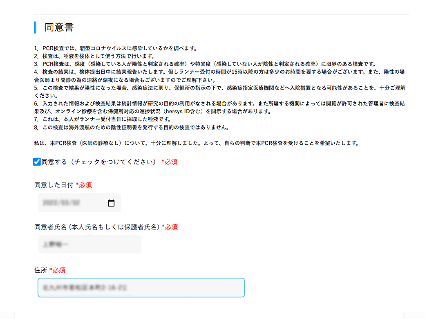
Task: Click the 同意した日付 field label
Action: point(54,185)
